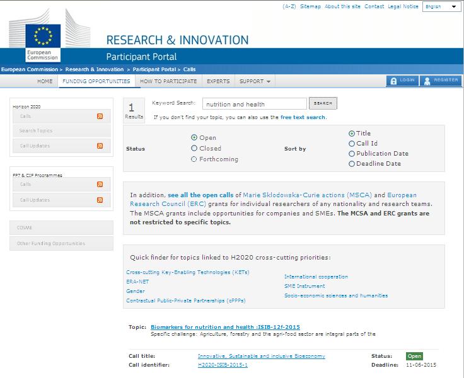464x378 pixels.
Task: Open Horizon 2020 Call Updates in sidebar
Action: click(62, 146)
